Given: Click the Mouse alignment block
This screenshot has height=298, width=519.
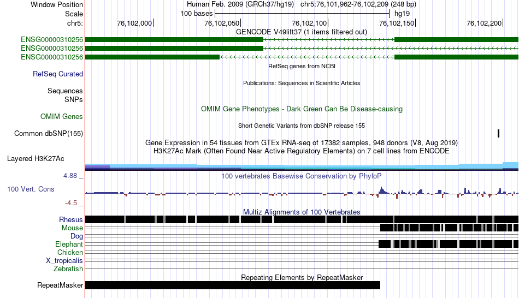Looking at the screenshot, I should coord(449,228).
